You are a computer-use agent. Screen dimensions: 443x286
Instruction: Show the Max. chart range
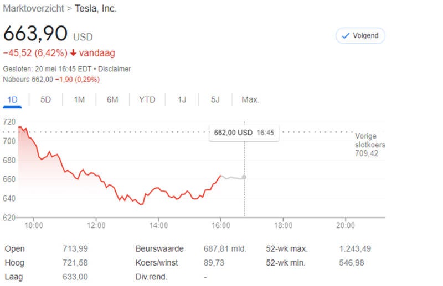click(250, 99)
